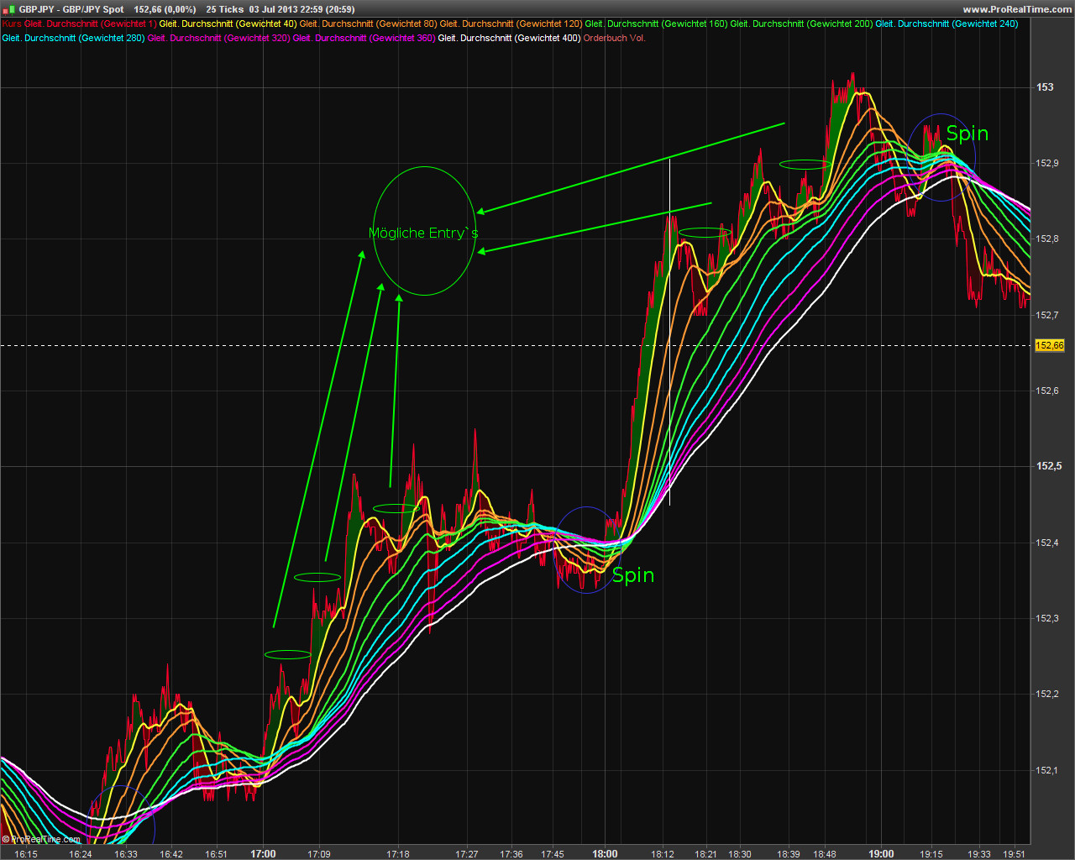Select the Mögliche Entry`s text annotation
This screenshot has height=860, width=1075.
[x=424, y=233]
